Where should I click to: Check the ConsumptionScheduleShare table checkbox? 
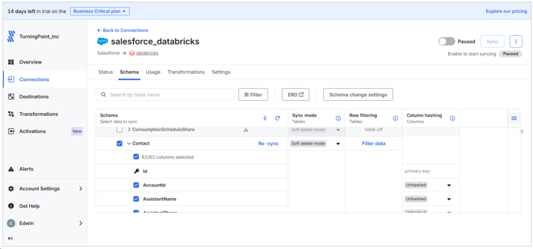click(119, 130)
